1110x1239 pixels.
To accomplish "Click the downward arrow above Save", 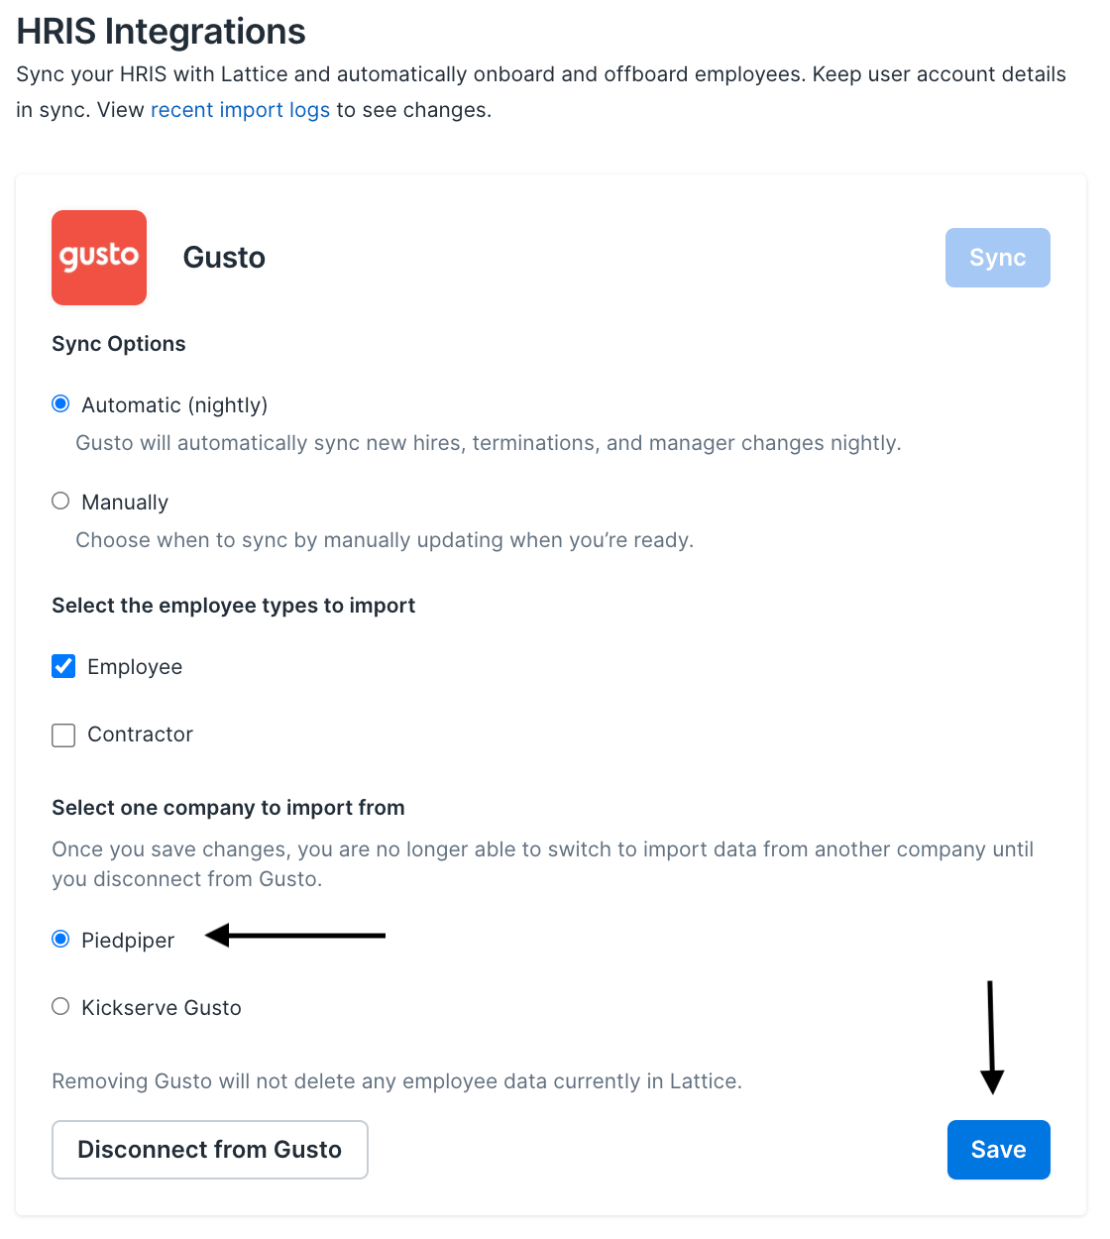I will (991, 1037).
